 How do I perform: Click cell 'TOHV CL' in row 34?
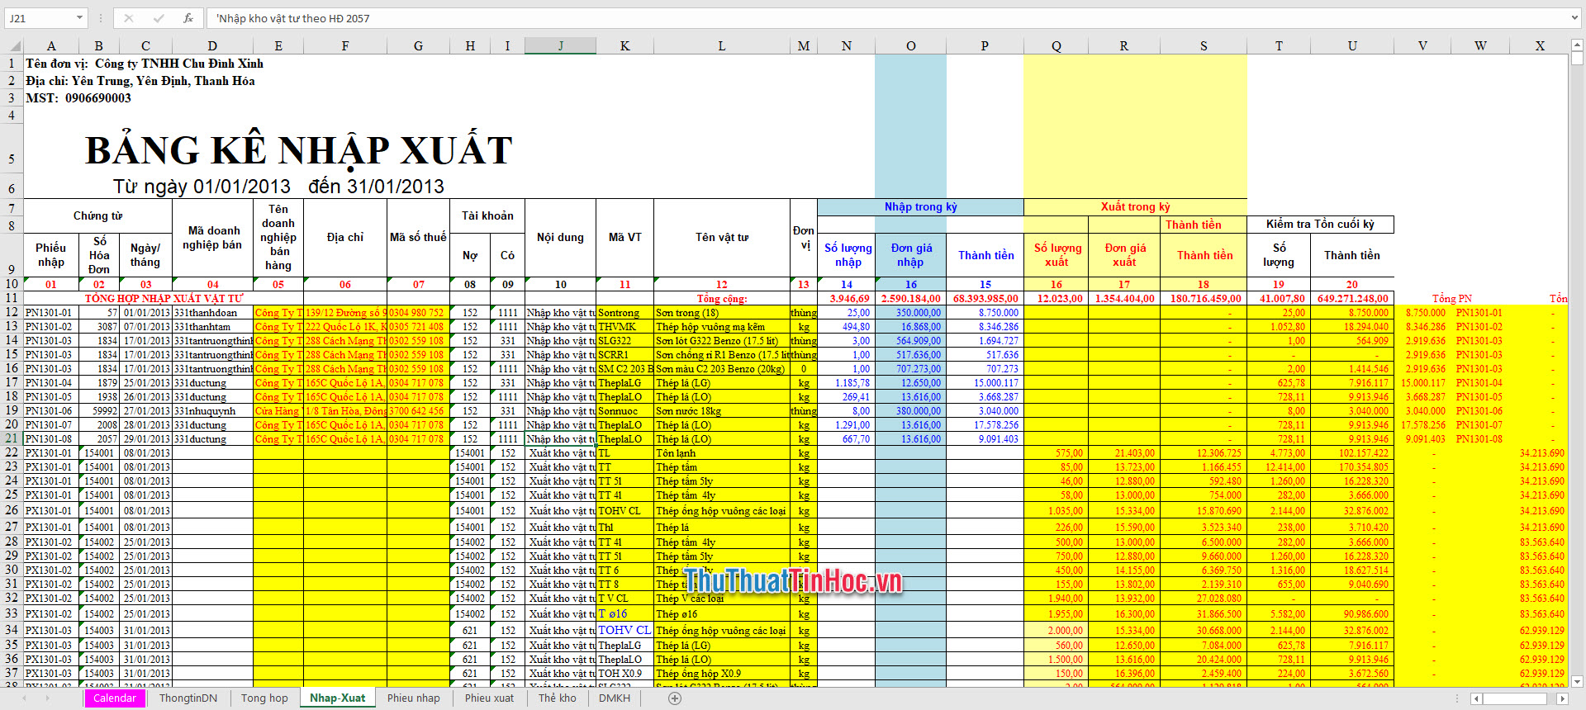tap(624, 631)
